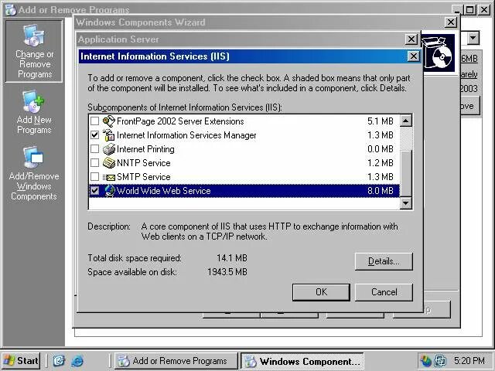Check the NNTP Service checkbox
This screenshot has width=495, height=371.
coord(94,163)
